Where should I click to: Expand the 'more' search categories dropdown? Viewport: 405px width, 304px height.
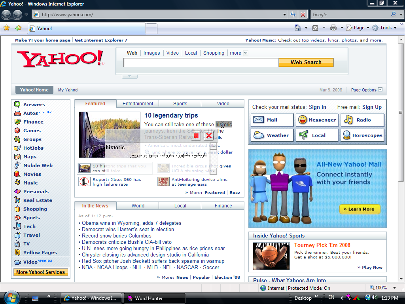coord(246,53)
